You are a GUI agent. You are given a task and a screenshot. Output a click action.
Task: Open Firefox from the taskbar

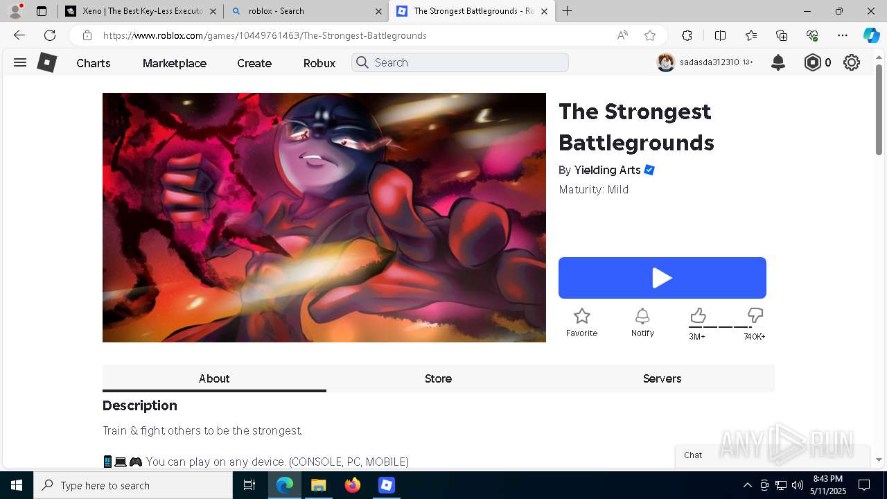(x=353, y=485)
